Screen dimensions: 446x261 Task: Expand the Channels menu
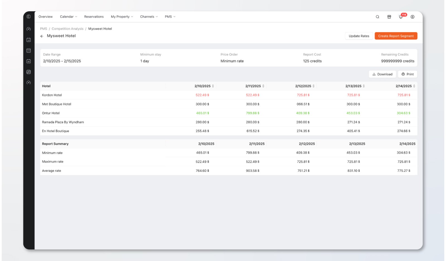click(149, 17)
